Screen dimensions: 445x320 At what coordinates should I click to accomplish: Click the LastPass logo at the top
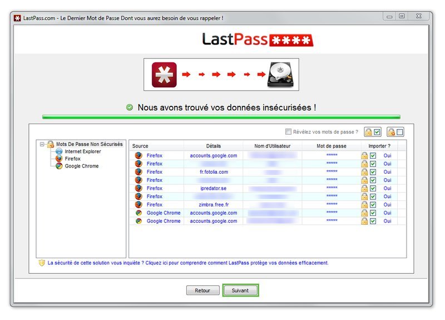[x=258, y=39]
